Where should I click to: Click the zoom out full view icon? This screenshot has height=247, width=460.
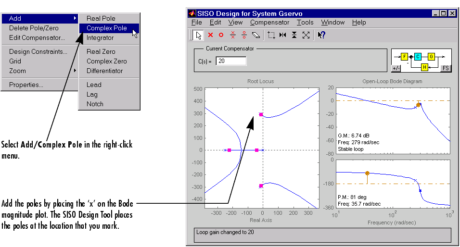(306, 35)
